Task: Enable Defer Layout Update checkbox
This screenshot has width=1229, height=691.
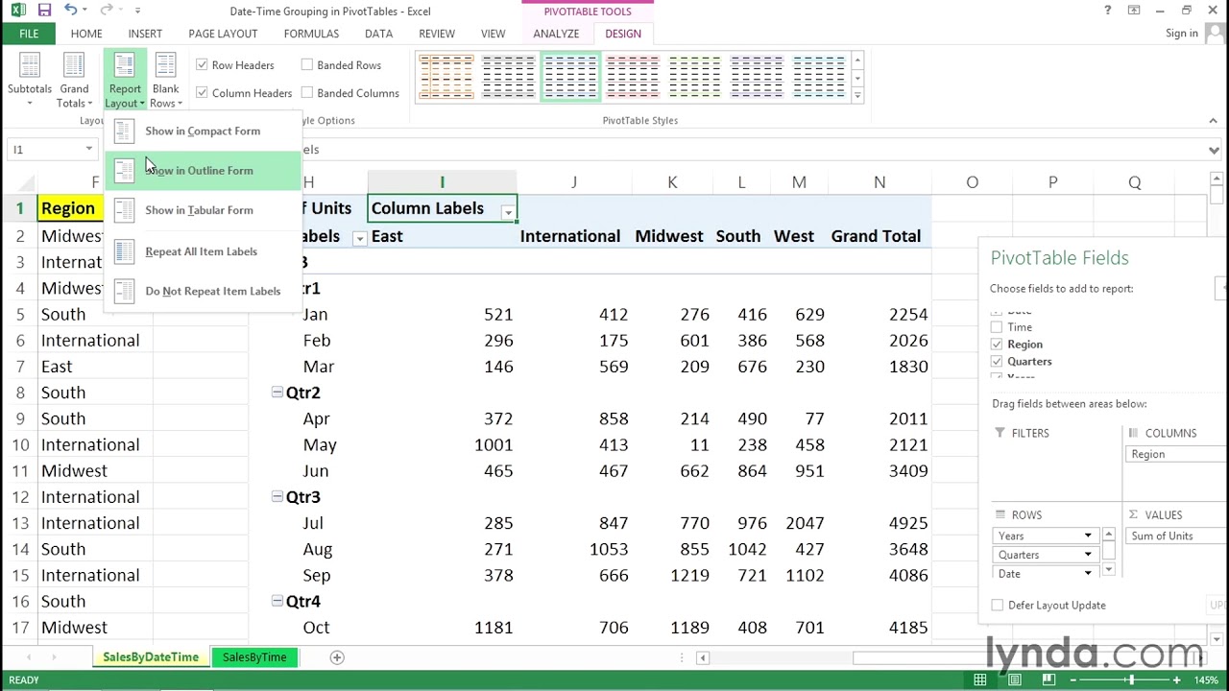Action: tap(998, 606)
